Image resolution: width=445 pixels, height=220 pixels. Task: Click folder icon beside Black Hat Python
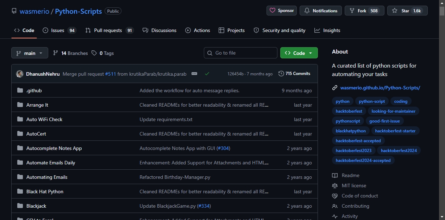(20, 191)
